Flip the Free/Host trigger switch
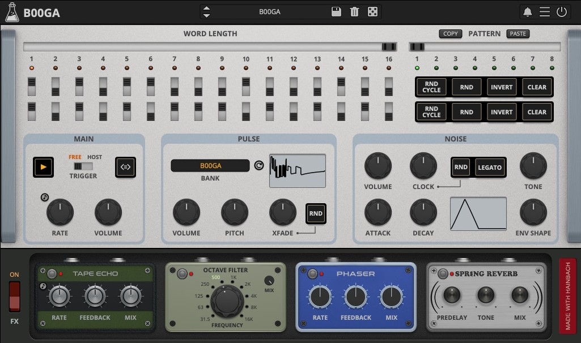581x343 pixels. click(x=83, y=166)
